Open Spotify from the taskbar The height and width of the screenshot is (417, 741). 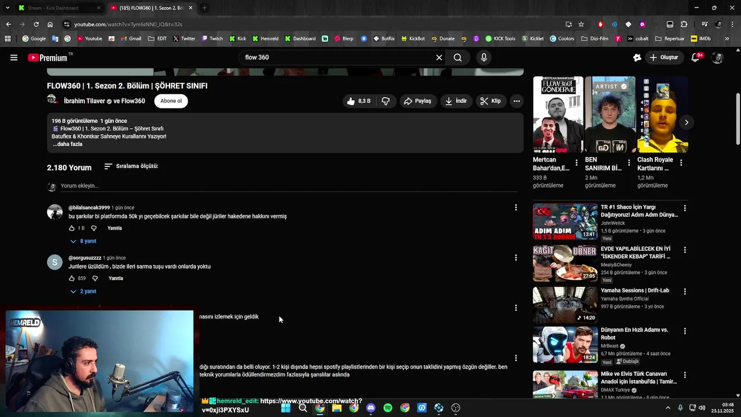pos(388,408)
